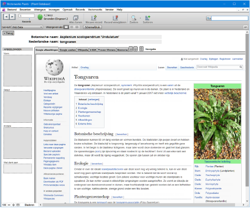
Task: Switch to the Monrovia tab
Action: point(122,50)
